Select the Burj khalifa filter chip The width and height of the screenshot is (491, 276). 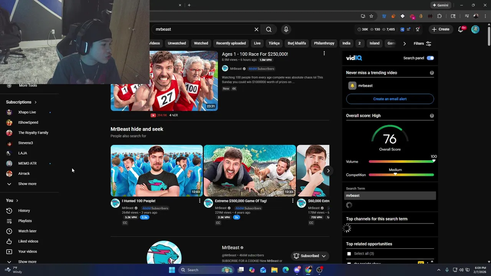(x=297, y=43)
